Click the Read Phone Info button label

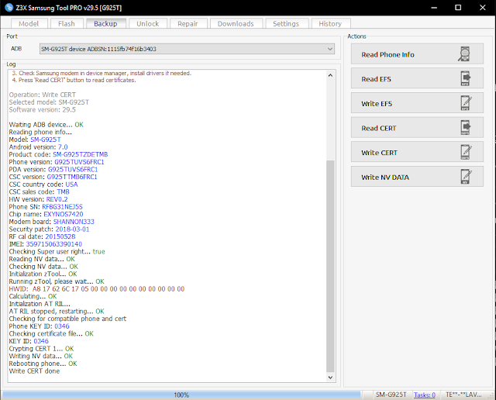[x=387, y=54]
